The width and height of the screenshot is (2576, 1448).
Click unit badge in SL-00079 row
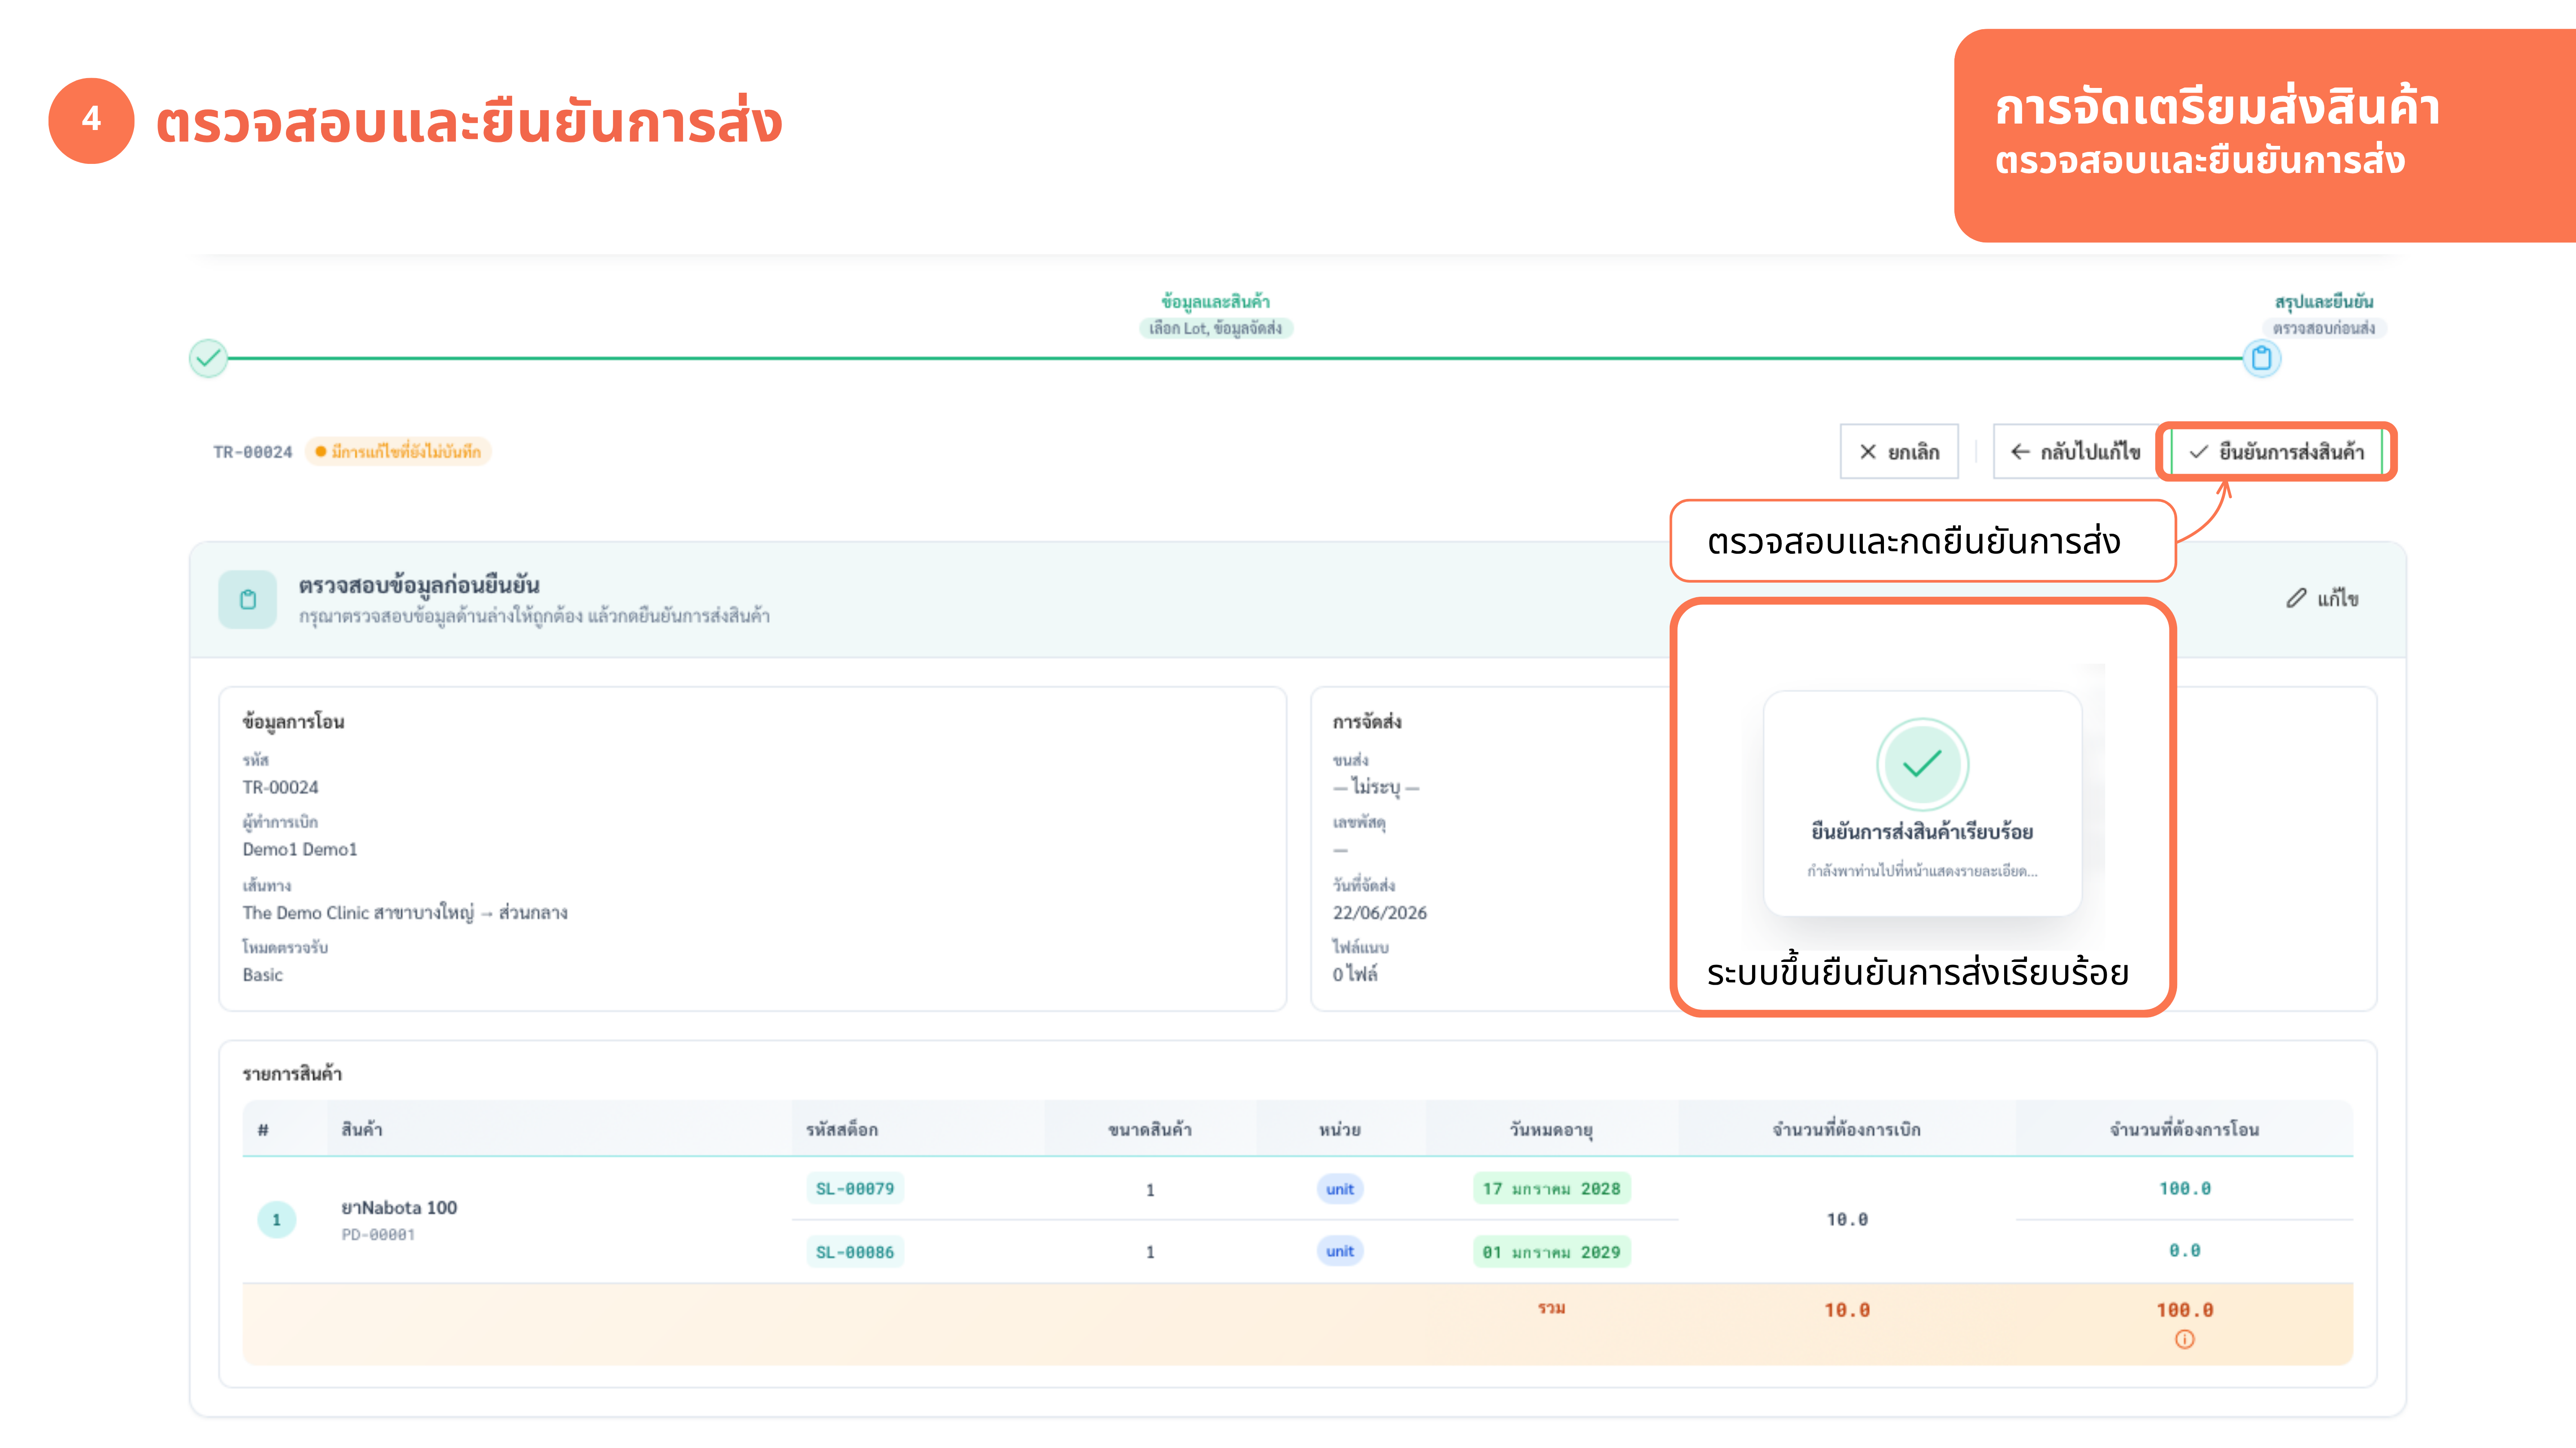click(x=1340, y=1189)
